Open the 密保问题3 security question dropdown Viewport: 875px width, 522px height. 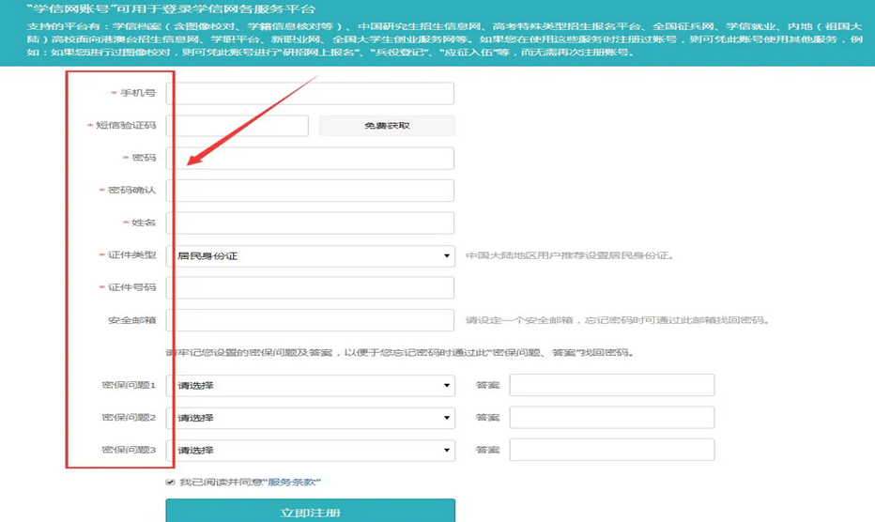point(310,451)
